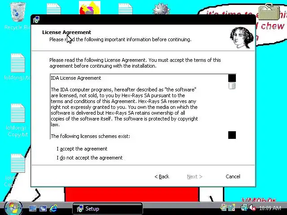
Task: Click the license text scrollbar thumb
Action: (232, 86)
